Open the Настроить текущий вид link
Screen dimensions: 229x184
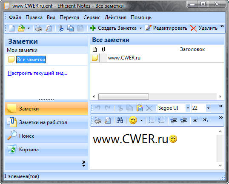click(37, 73)
